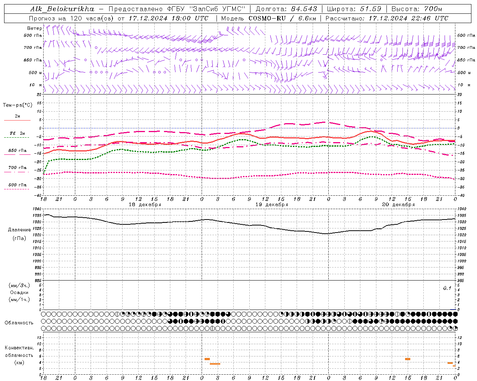Click the 'Конвективн.' convective cloud label

[19, 348]
